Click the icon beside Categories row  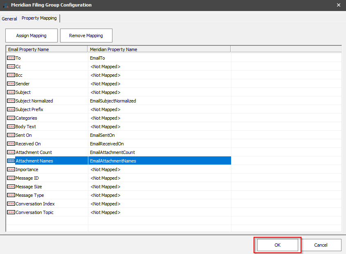pyautogui.click(x=11, y=118)
